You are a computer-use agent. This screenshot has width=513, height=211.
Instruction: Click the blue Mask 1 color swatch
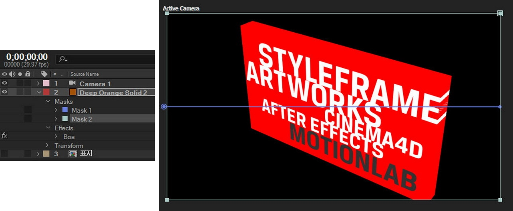[65, 110]
